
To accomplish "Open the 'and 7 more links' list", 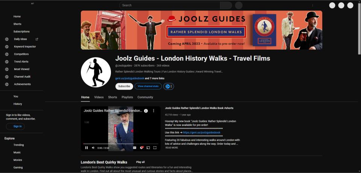I will point(155,79).
